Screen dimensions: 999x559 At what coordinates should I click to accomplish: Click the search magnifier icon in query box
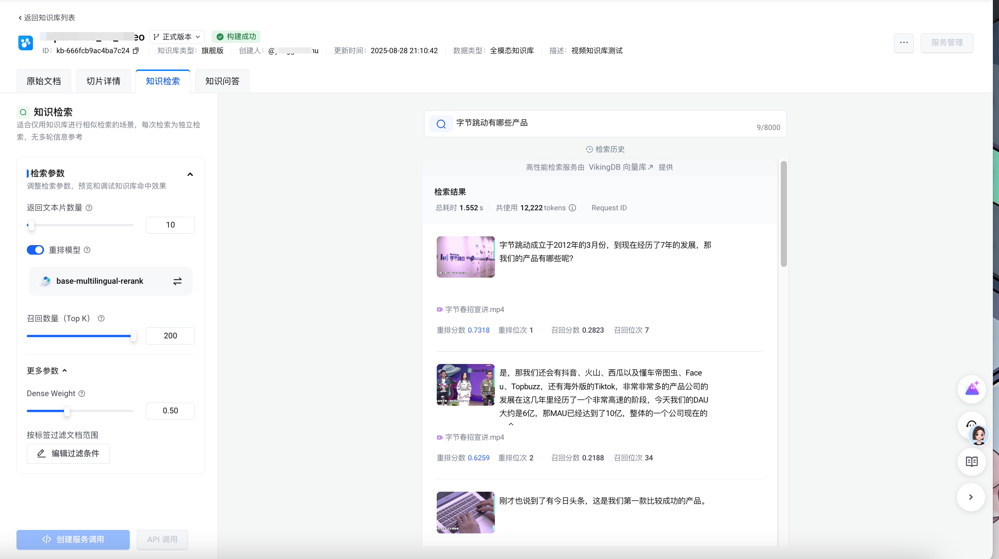pyautogui.click(x=441, y=124)
